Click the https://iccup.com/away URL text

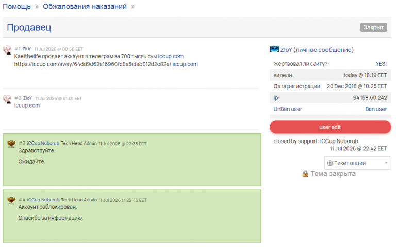click(93, 64)
